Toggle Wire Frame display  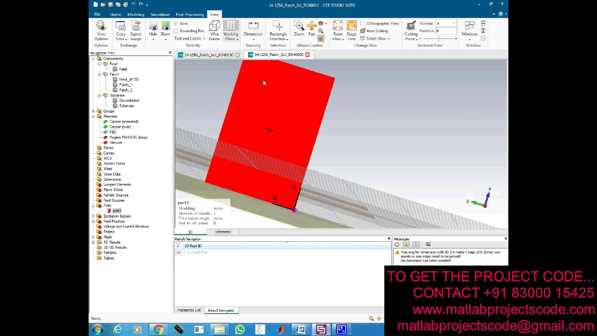[215, 31]
